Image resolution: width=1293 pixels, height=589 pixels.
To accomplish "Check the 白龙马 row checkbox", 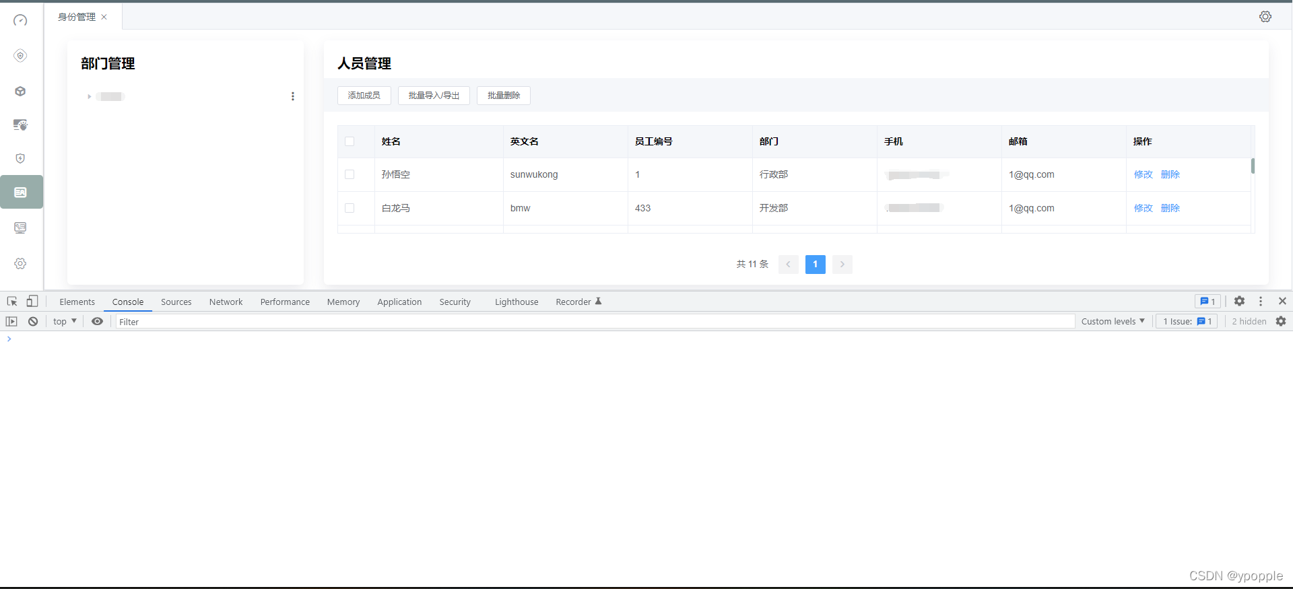I will (x=350, y=208).
